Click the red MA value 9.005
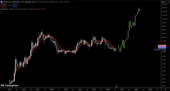 point(43,9)
